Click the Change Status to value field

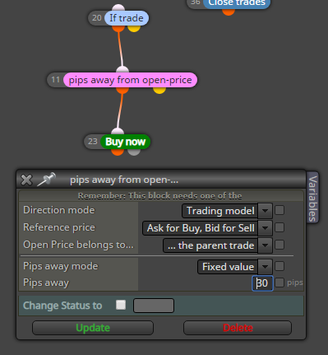pyautogui.click(x=154, y=306)
